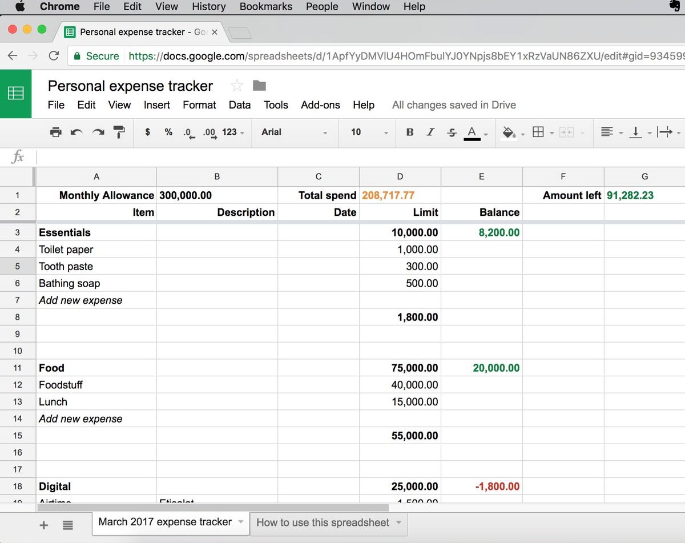Open the move to folder icon
This screenshot has width=685, height=543.
click(x=260, y=86)
